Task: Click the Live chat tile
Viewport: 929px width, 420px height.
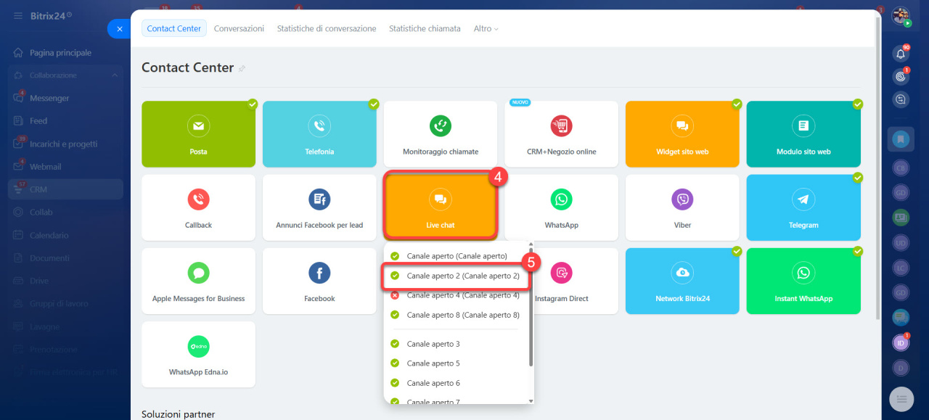Action: click(x=441, y=206)
